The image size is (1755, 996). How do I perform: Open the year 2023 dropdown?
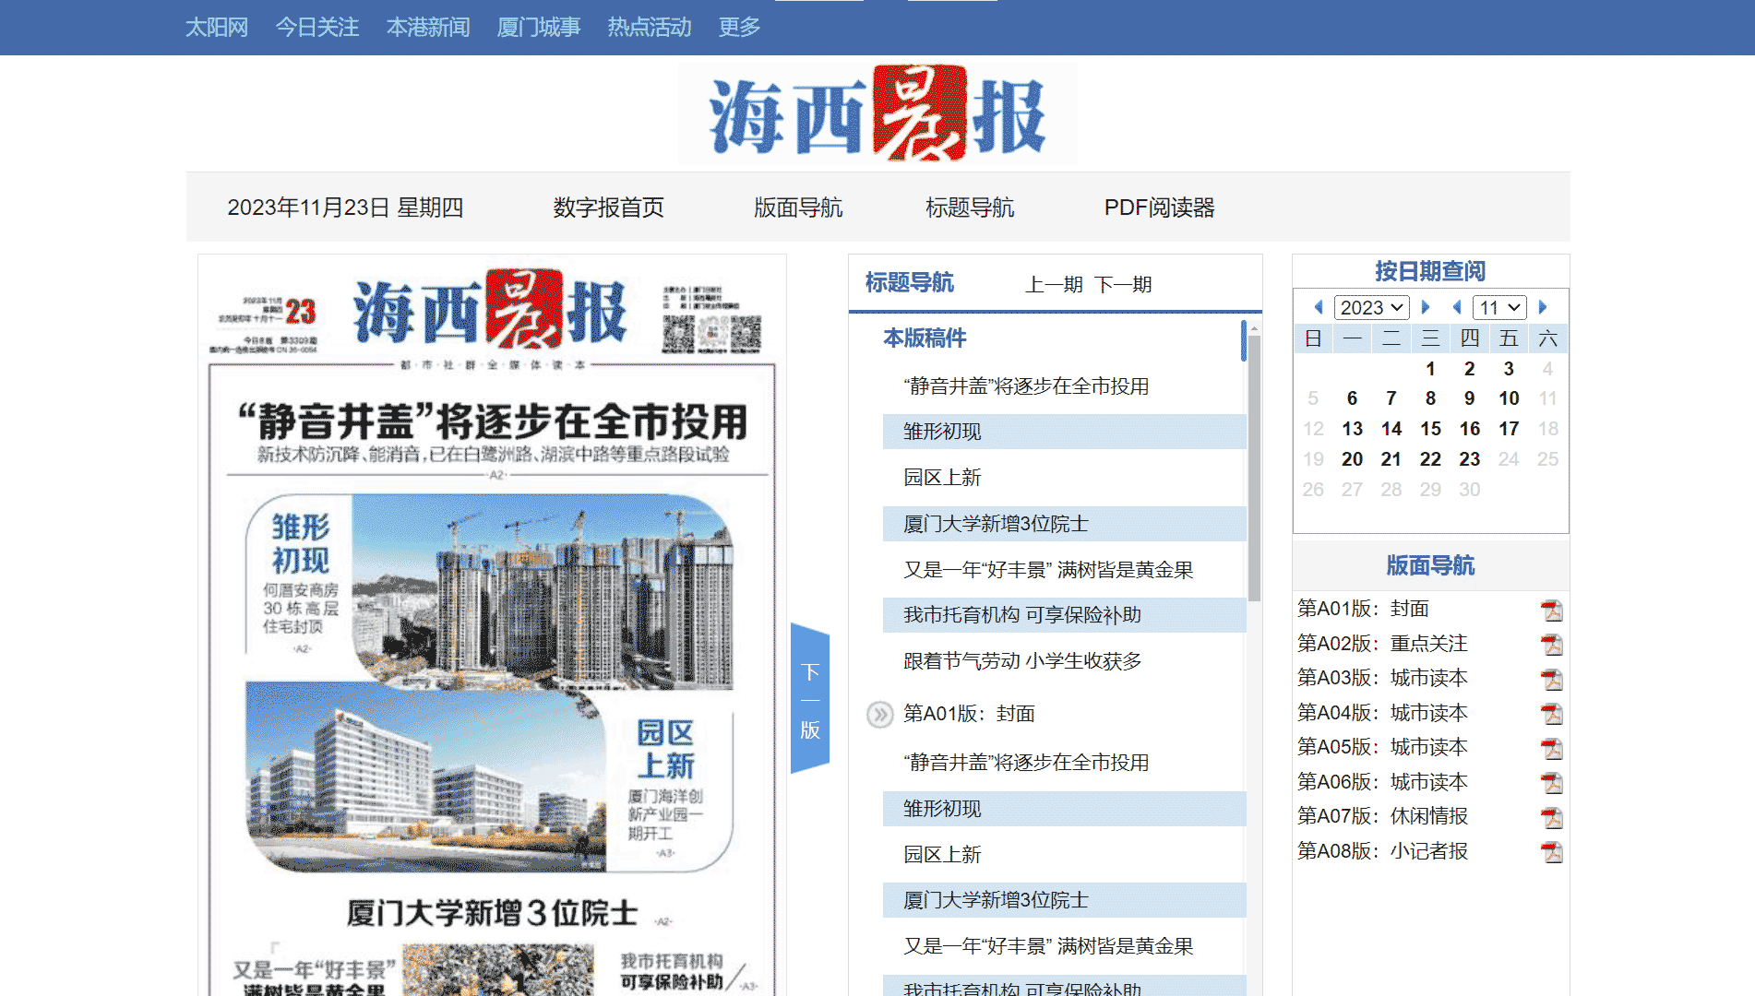(x=1371, y=307)
